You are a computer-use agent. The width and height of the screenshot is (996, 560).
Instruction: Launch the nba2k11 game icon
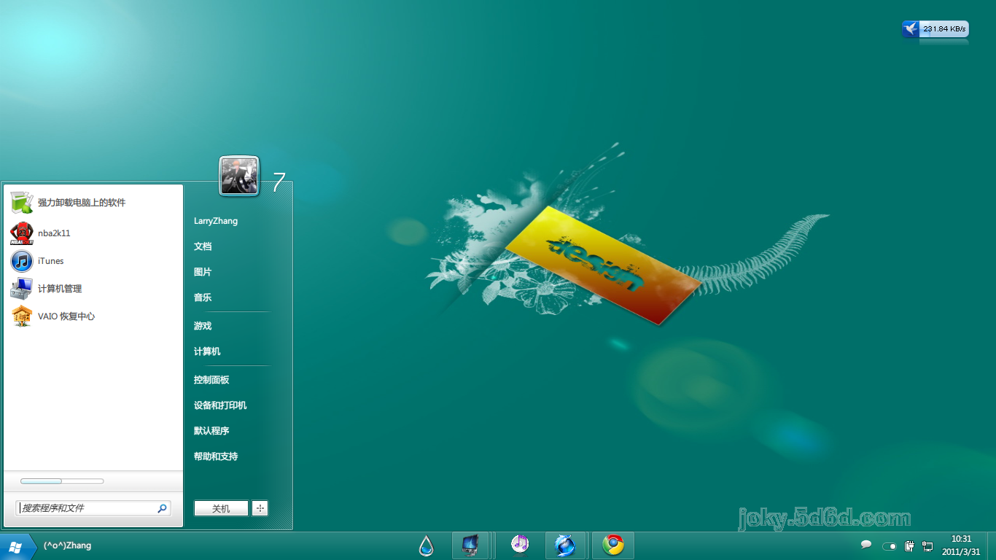pyautogui.click(x=22, y=233)
